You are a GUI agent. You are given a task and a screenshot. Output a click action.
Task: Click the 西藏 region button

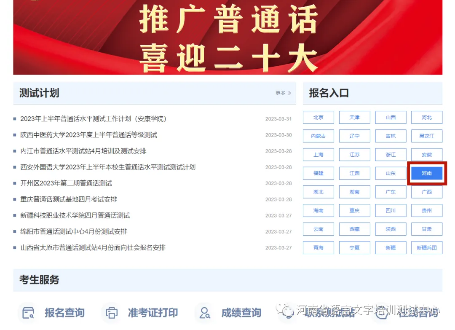click(354, 229)
